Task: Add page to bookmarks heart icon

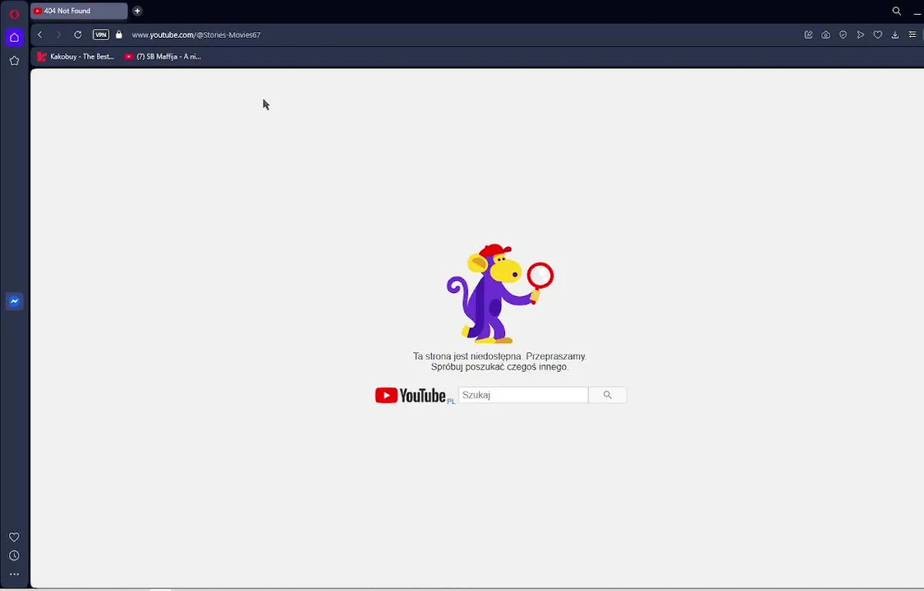Action: tap(877, 34)
